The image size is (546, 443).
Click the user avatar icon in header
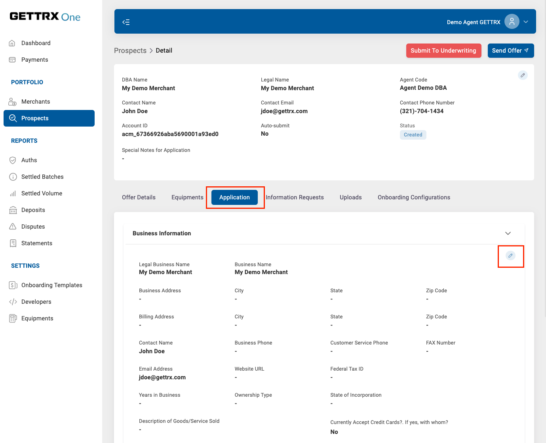point(512,22)
